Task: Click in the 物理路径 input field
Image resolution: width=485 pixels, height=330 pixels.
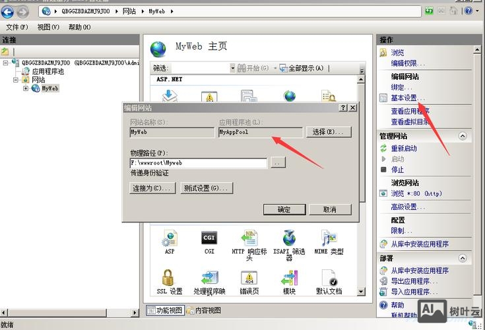Action: pyautogui.click(x=198, y=163)
